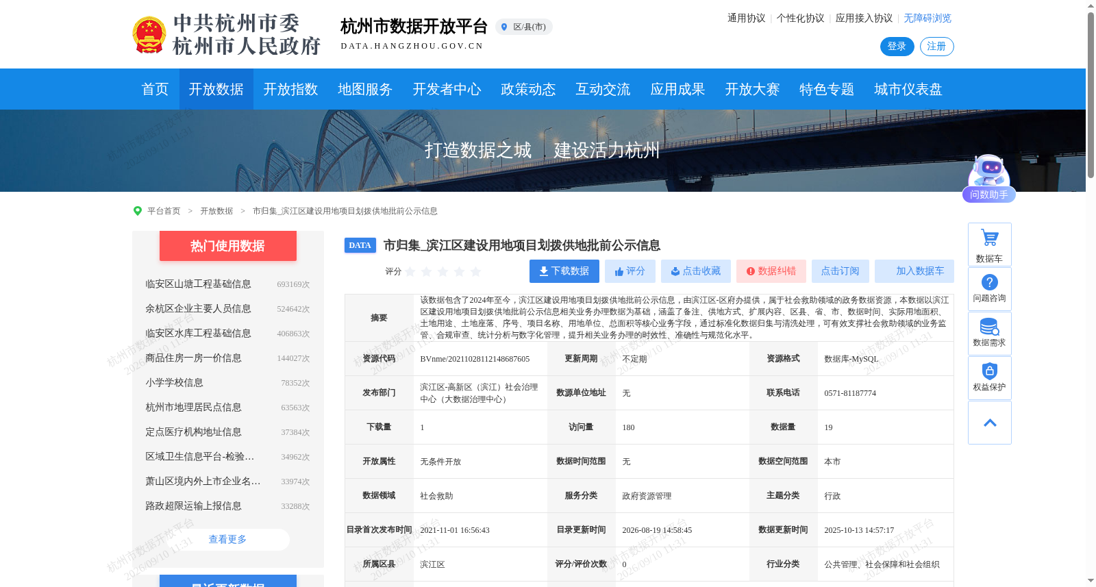
Task: Open 杭州市地理居民点信息 dataset
Action: tap(193, 408)
